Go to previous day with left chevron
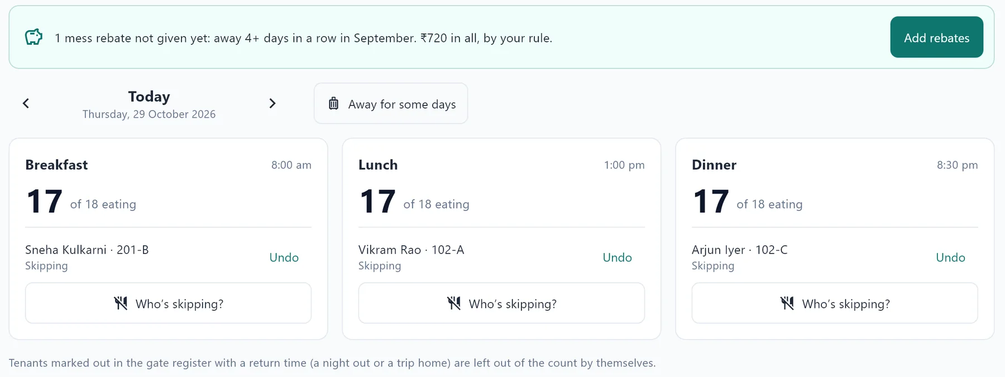The image size is (1005, 377). click(x=26, y=103)
